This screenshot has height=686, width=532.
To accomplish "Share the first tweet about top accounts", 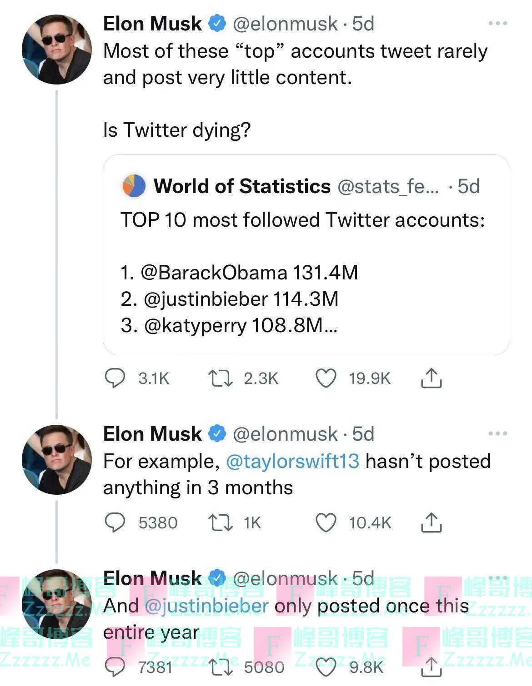I will [x=431, y=378].
